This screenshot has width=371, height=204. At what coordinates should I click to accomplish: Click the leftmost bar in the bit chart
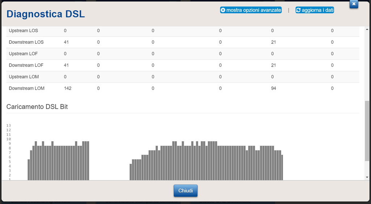coord(29,169)
